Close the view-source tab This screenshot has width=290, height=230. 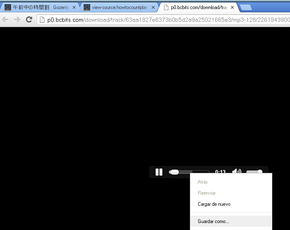[153, 7]
